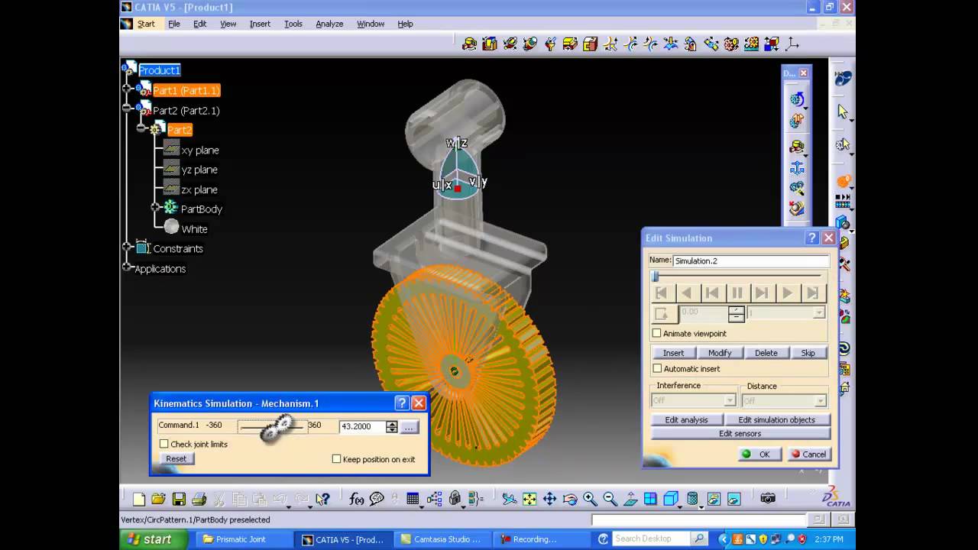Click the Command.1 value spinner arrows
Screen dimensions: 978x550
[392, 427]
